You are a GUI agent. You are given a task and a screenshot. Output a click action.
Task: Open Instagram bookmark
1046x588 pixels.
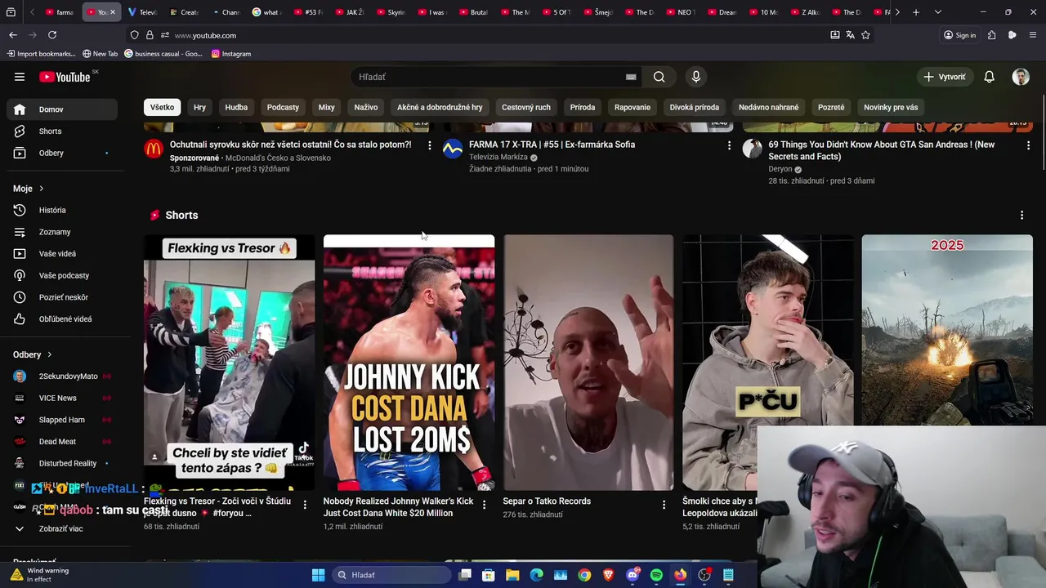tap(231, 54)
